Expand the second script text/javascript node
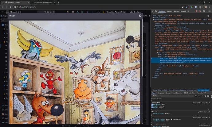This screenshot has width=212, height=127. click(x=155, y=27)
